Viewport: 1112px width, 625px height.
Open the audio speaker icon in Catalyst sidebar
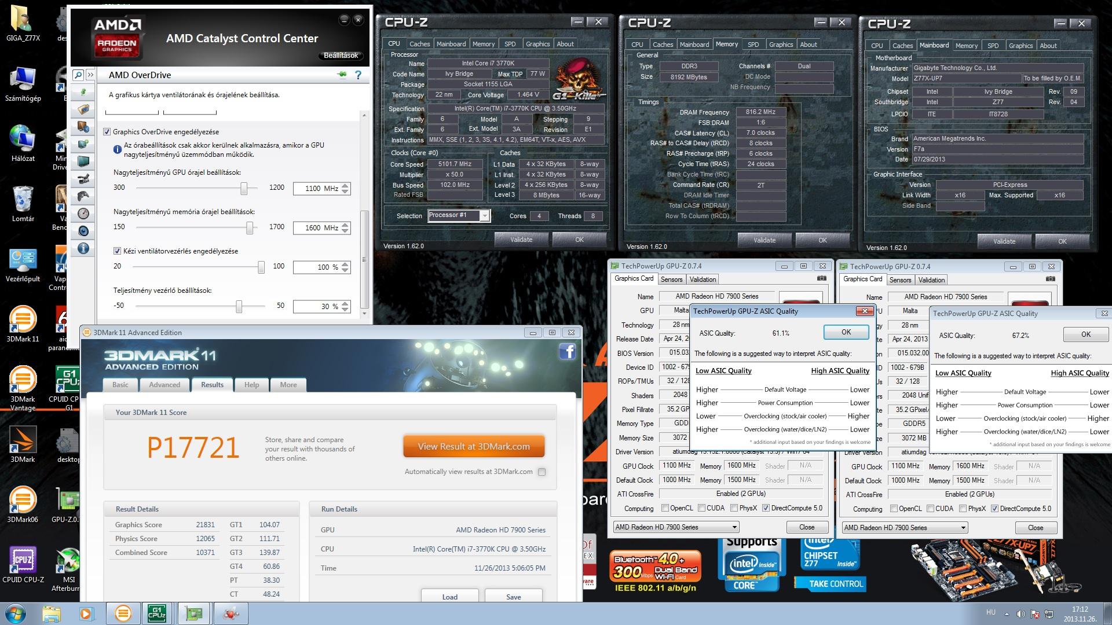coord(83,231)
